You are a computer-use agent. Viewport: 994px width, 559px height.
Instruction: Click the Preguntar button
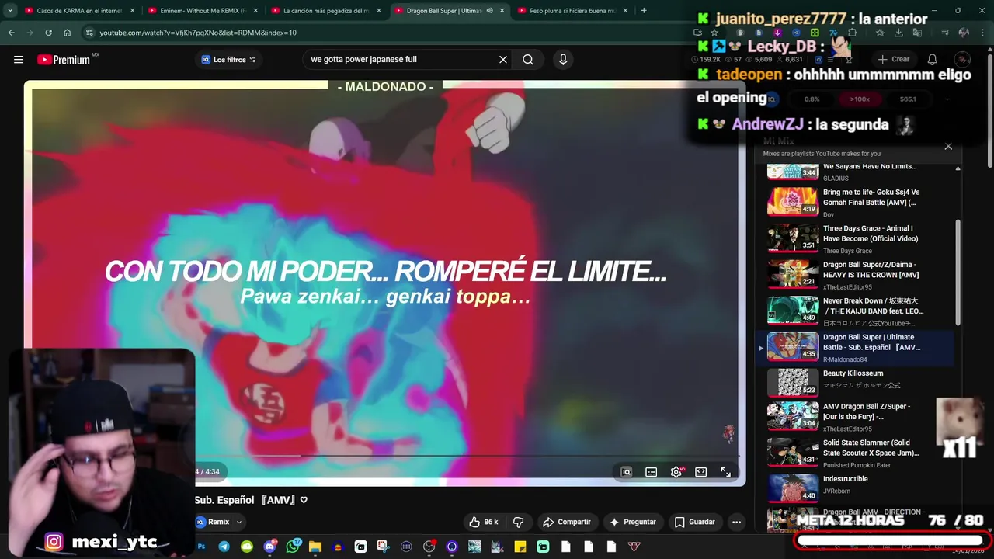coord(634,522)
